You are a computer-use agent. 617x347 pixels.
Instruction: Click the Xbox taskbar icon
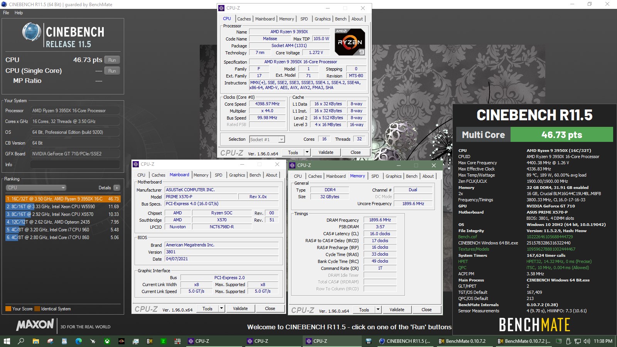[107, 341]
